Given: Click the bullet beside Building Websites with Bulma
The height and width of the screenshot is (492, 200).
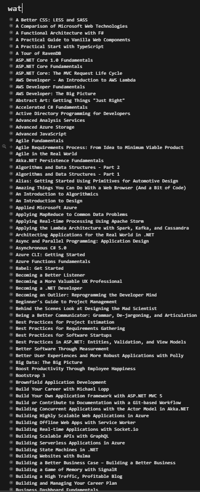Looking at the screenshot, I should pos(12,455).
